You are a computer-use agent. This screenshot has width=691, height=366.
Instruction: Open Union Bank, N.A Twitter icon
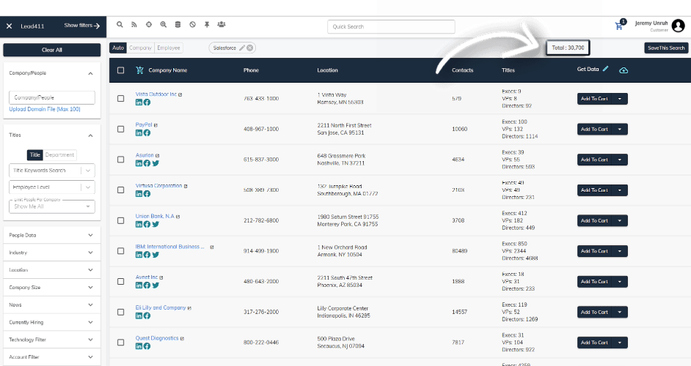pos(156,224)
